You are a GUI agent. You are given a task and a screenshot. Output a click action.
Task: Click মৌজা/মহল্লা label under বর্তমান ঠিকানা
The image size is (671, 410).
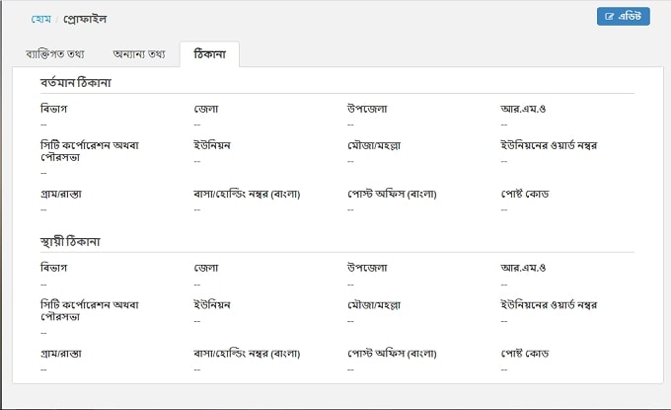pyautogui.click(x=374, y=145)
